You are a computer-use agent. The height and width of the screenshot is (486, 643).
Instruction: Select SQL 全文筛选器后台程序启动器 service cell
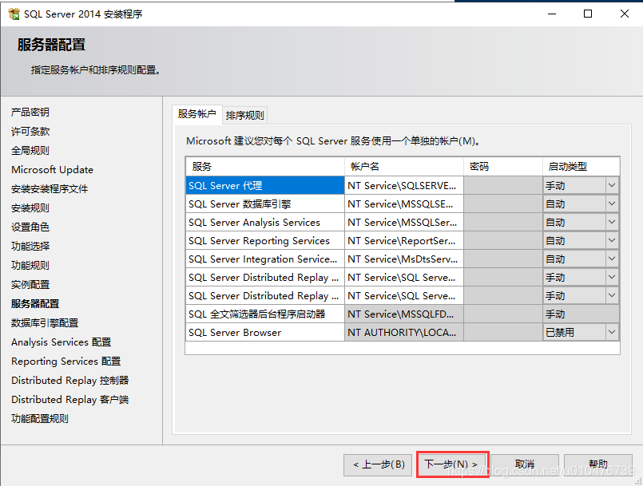click(265, 314)
